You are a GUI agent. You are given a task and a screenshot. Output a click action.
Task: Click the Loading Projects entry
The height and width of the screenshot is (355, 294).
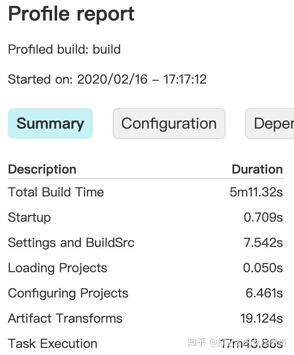[57, 268]
